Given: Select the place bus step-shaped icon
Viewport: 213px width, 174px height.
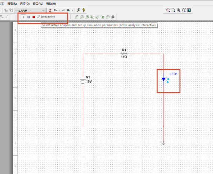Looking at the screenshot, I should [7, 17].
